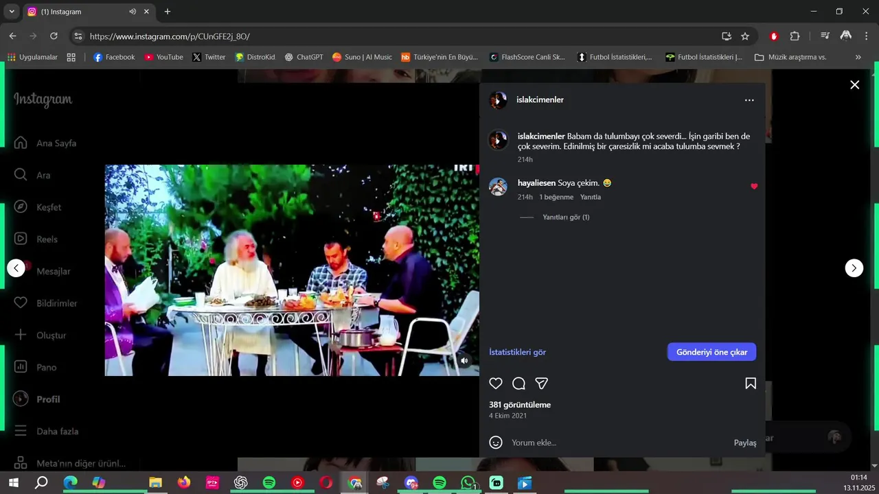
Task: Click 1 beğenme on the comment
Action: [x=556, y=197]
